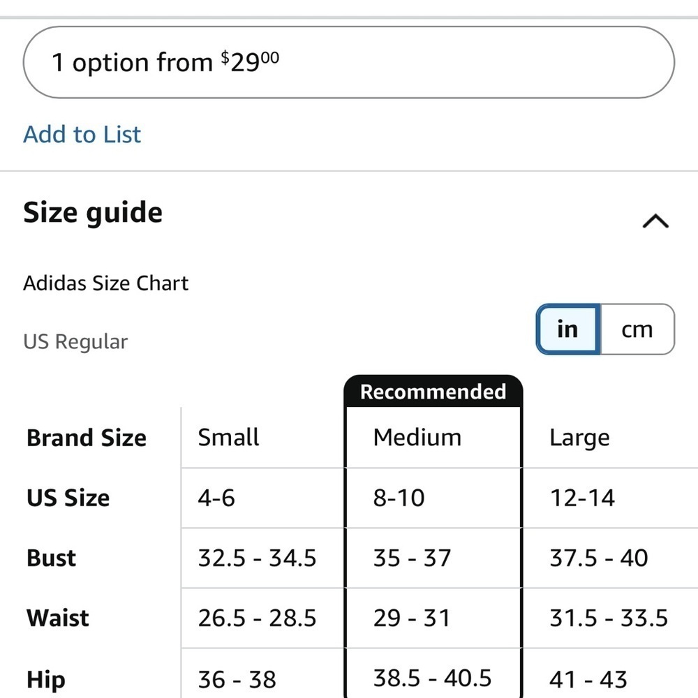Click the Bust 32.5 - 34.5 cell
Viewport: 698px width, 698px height.
263,558
